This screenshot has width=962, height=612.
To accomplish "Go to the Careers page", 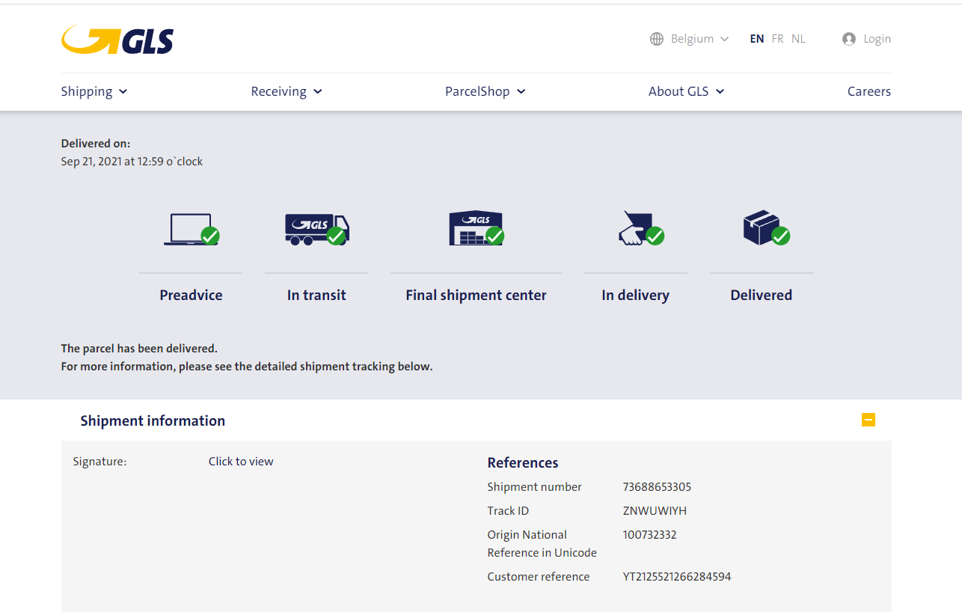I will click(x=868, y=91).
